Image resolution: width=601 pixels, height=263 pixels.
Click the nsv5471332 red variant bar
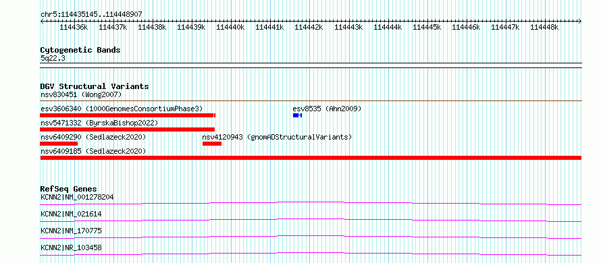[127, 129]
